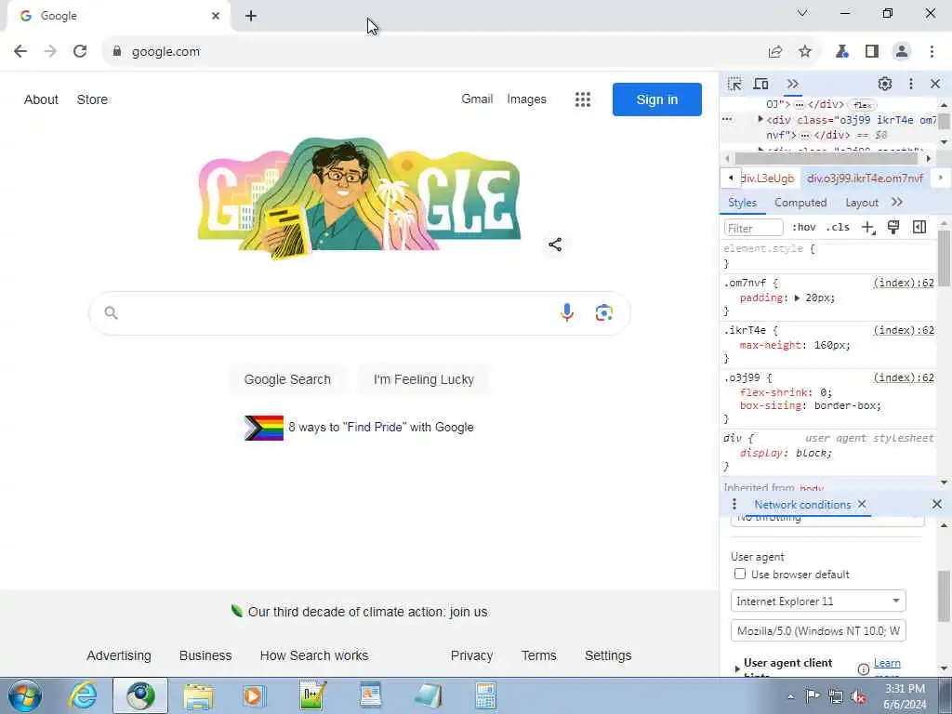Open the climate action join us link
The height and width of the screenshot is (714, 952).
367,612
